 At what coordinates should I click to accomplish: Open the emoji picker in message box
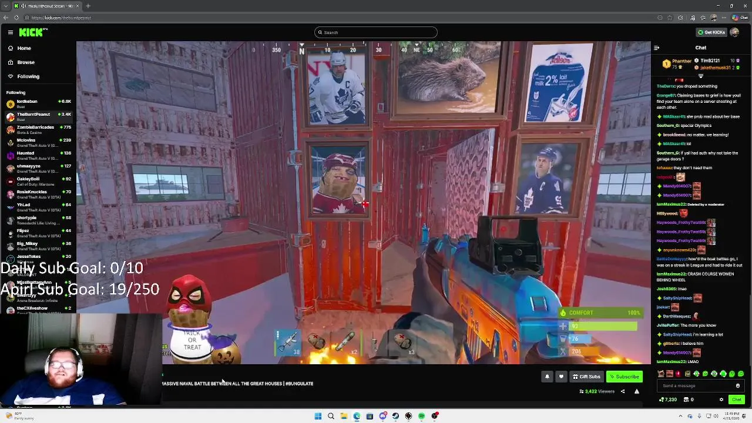pyautogui.click(x=738, y=386)
